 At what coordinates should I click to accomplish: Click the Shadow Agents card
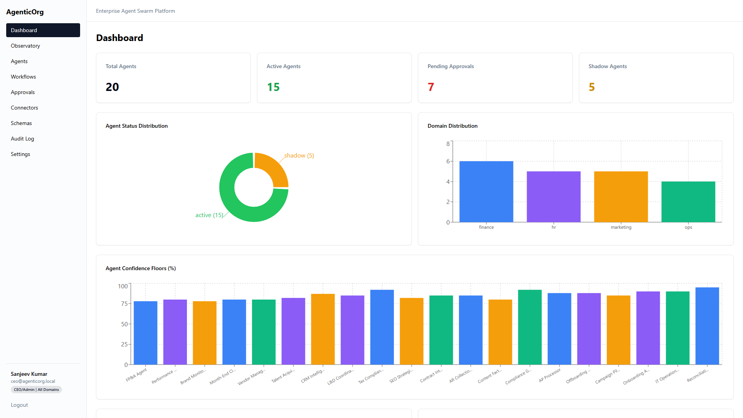click(x=656, y=78)
